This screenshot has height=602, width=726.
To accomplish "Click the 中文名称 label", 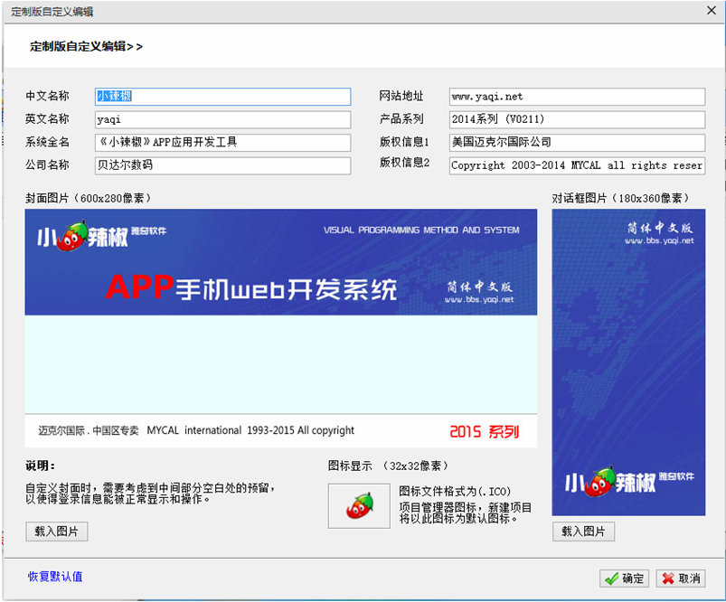I will click(x=47, y=96).
